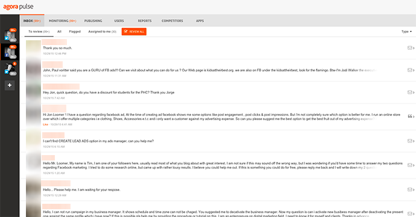416x217 pixels.
Task: Open sender name of 'Thank you so much' message
Action: [x=54, y=42]
